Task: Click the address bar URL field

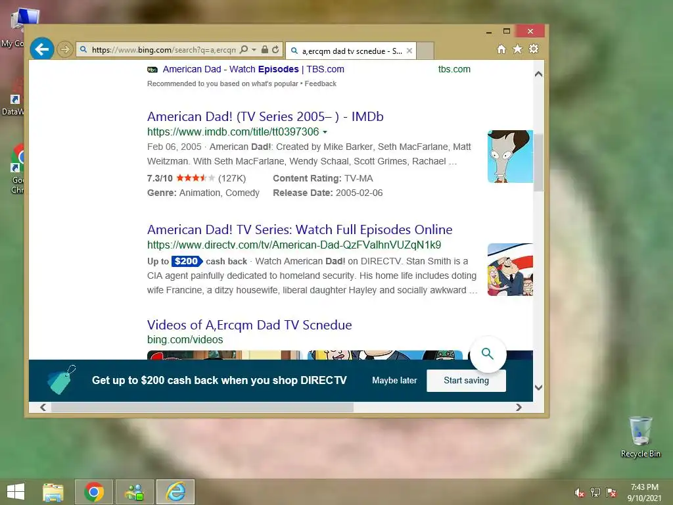Action: coord(163,50)
